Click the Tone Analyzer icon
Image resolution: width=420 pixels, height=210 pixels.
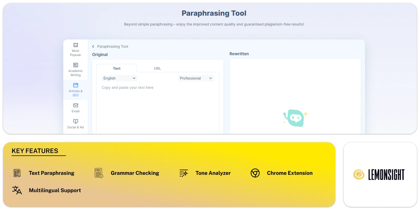[x=183, y=173]
